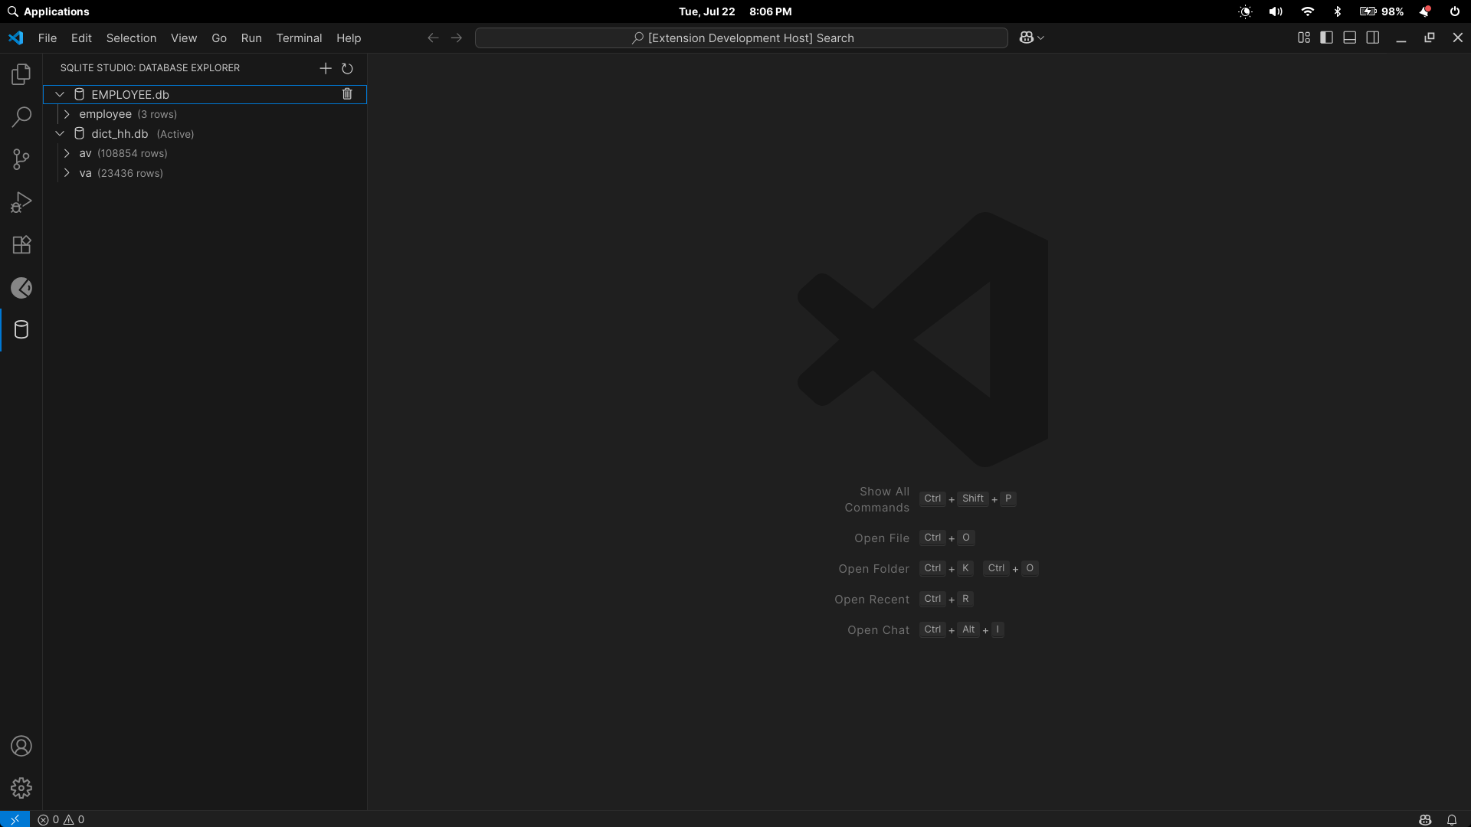This screenshot has height=827, width=1471.
Task: Open the Extensions view
Action: [21, 245]
